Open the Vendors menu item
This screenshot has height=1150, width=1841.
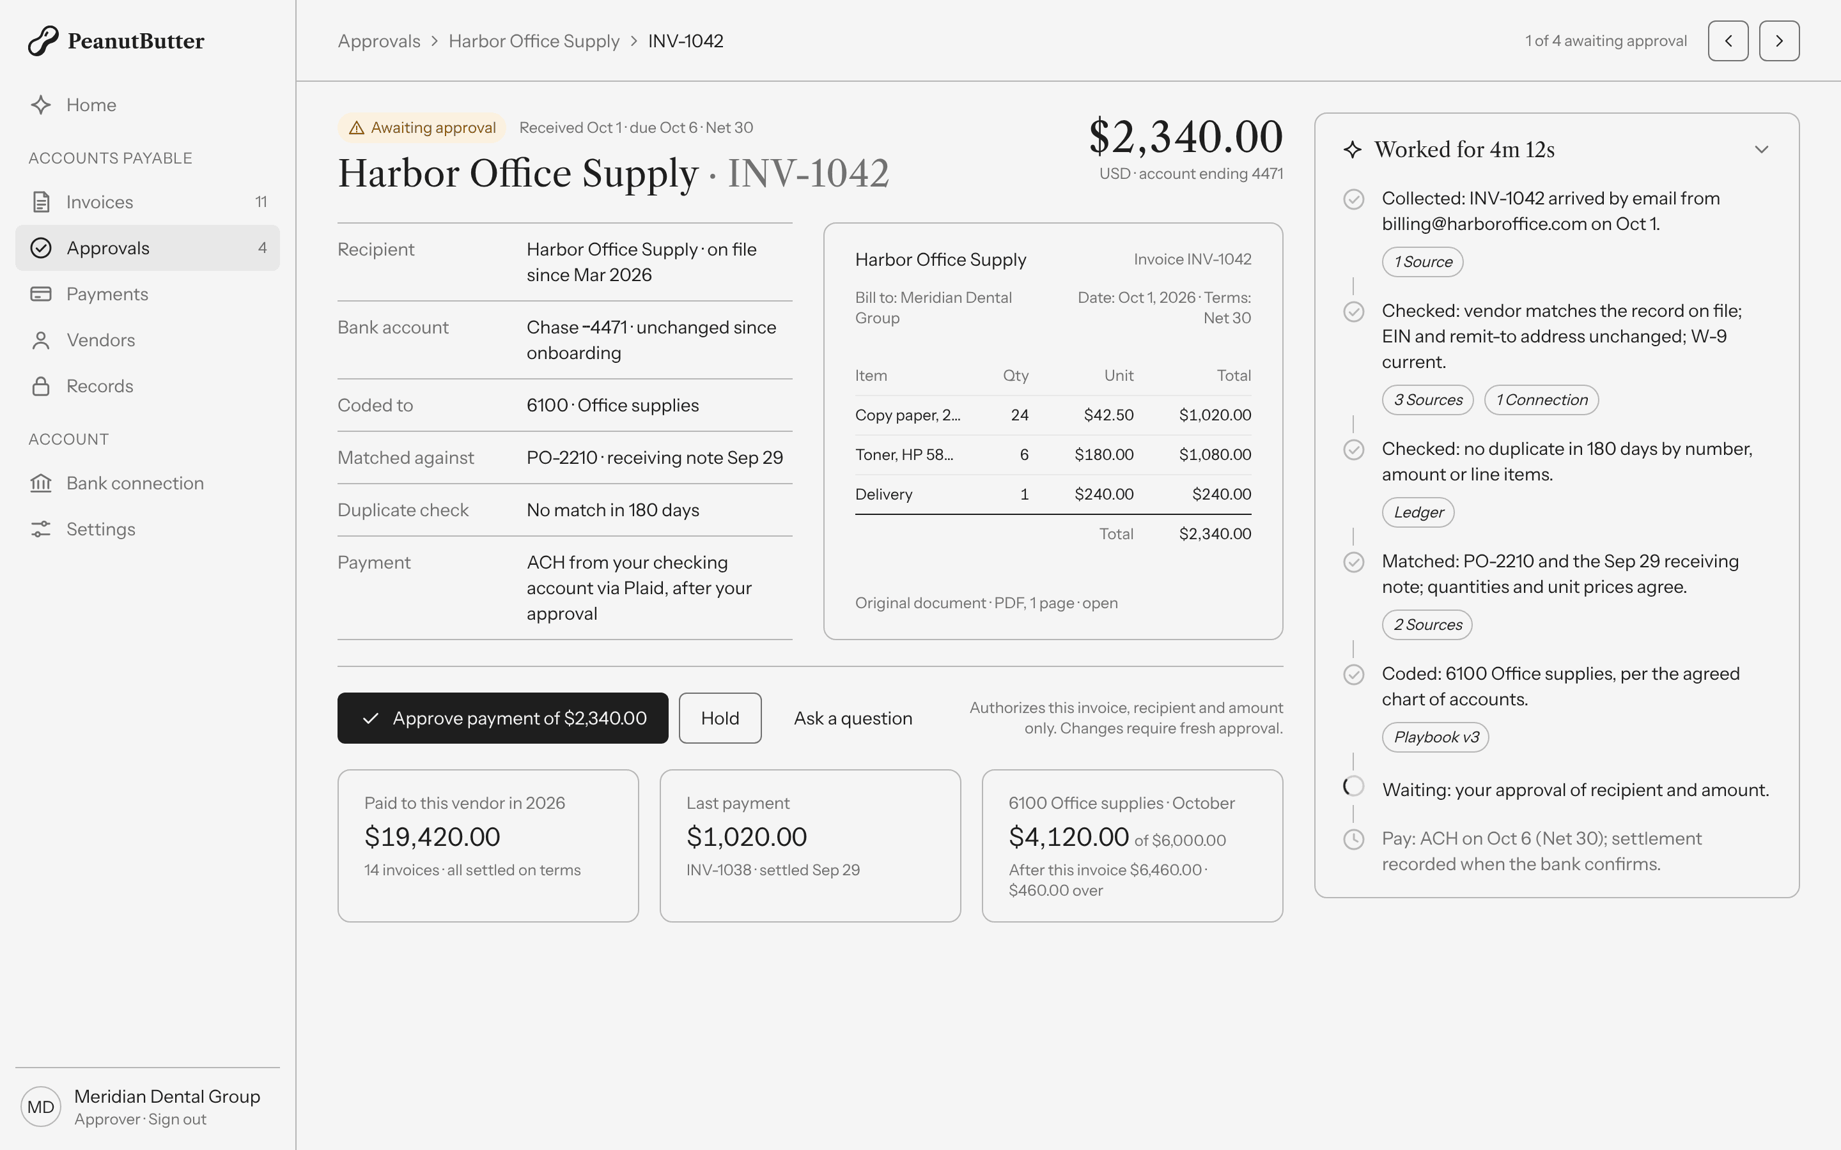click(148, 340)
